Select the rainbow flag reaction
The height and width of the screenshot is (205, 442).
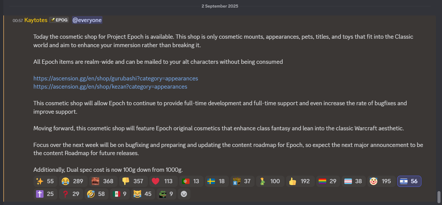point(328,181)
